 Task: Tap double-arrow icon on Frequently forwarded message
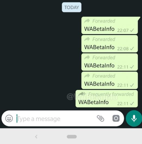point(82,94)
